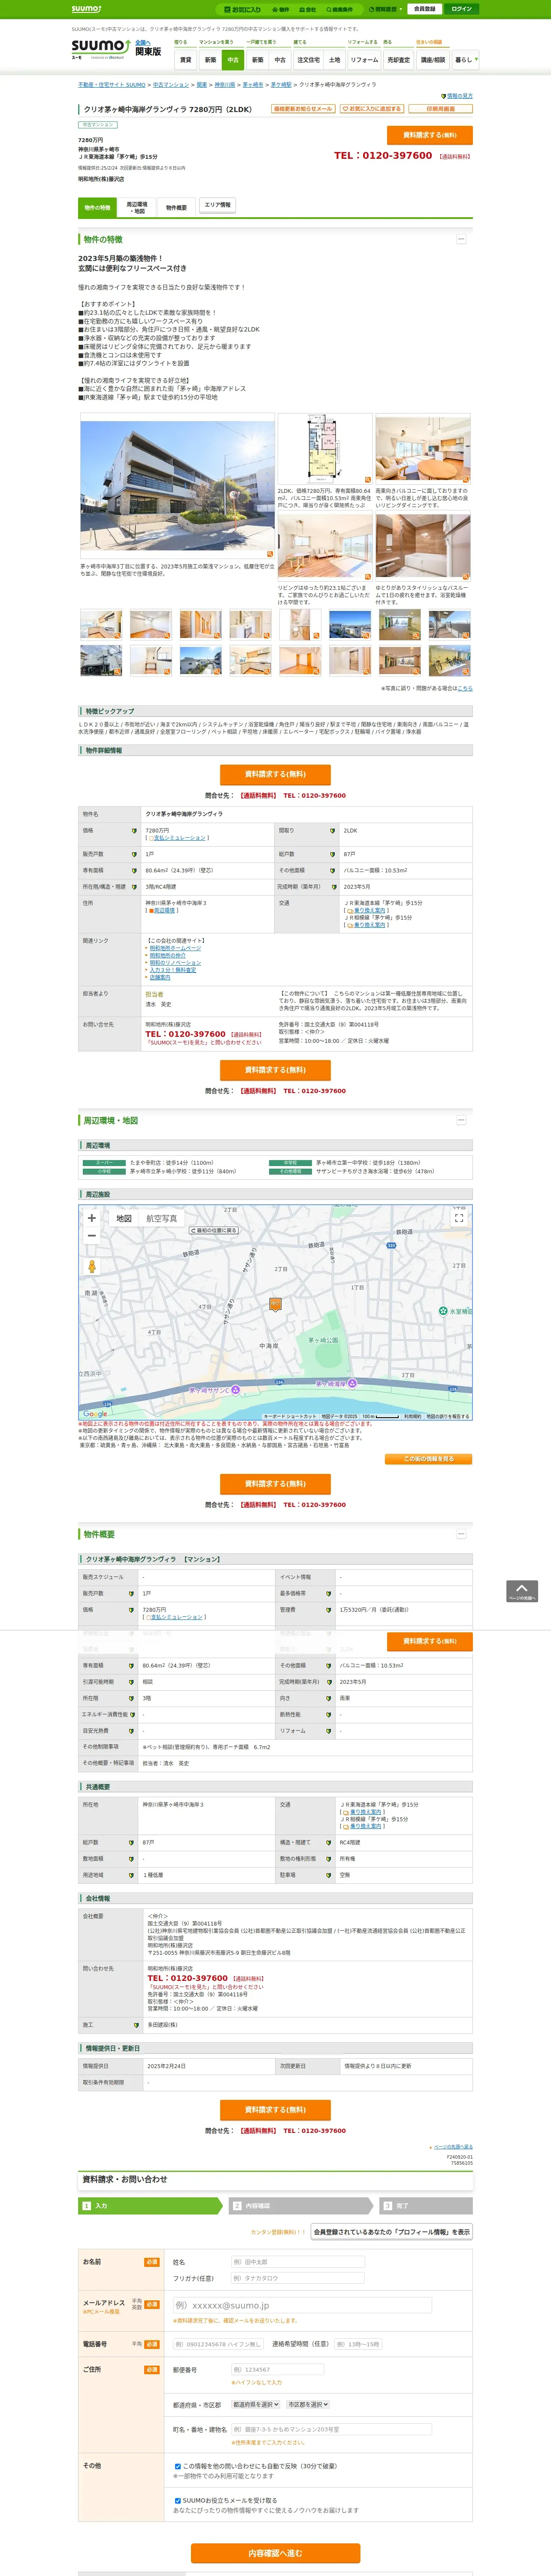551x2576 pixels.
Task: Click この街の情報を見る button
Action: [428, 1459]
